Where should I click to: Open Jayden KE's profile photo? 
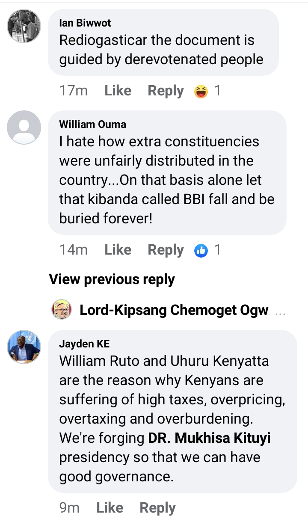pos(24,347)
